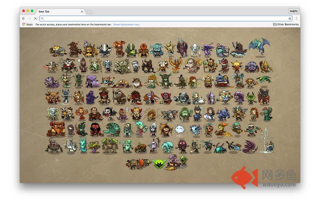Click the forward navigation arrow
The width and height of the screenshot is (320, 200).
click(29, 18)
